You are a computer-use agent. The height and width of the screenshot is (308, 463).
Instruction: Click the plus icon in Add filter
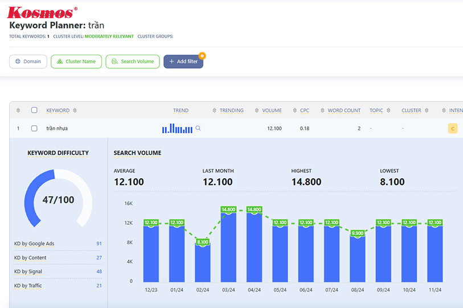[x=171, y=61]
